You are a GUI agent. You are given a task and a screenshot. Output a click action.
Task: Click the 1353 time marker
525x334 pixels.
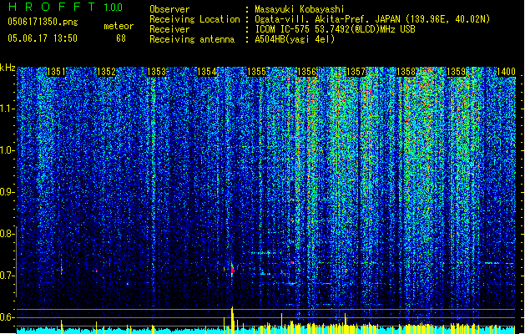[156, 72]
